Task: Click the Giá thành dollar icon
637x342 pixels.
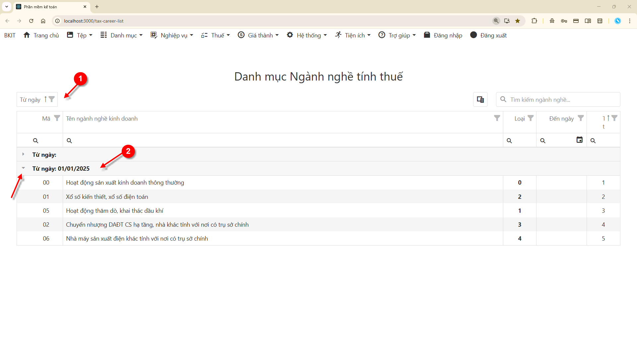Action: [241, 35]
